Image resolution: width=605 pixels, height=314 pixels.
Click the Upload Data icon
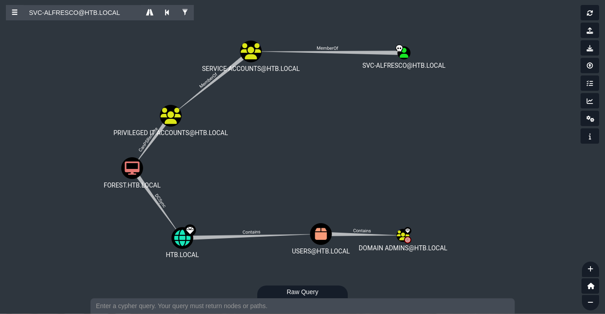tap(590, 66)
